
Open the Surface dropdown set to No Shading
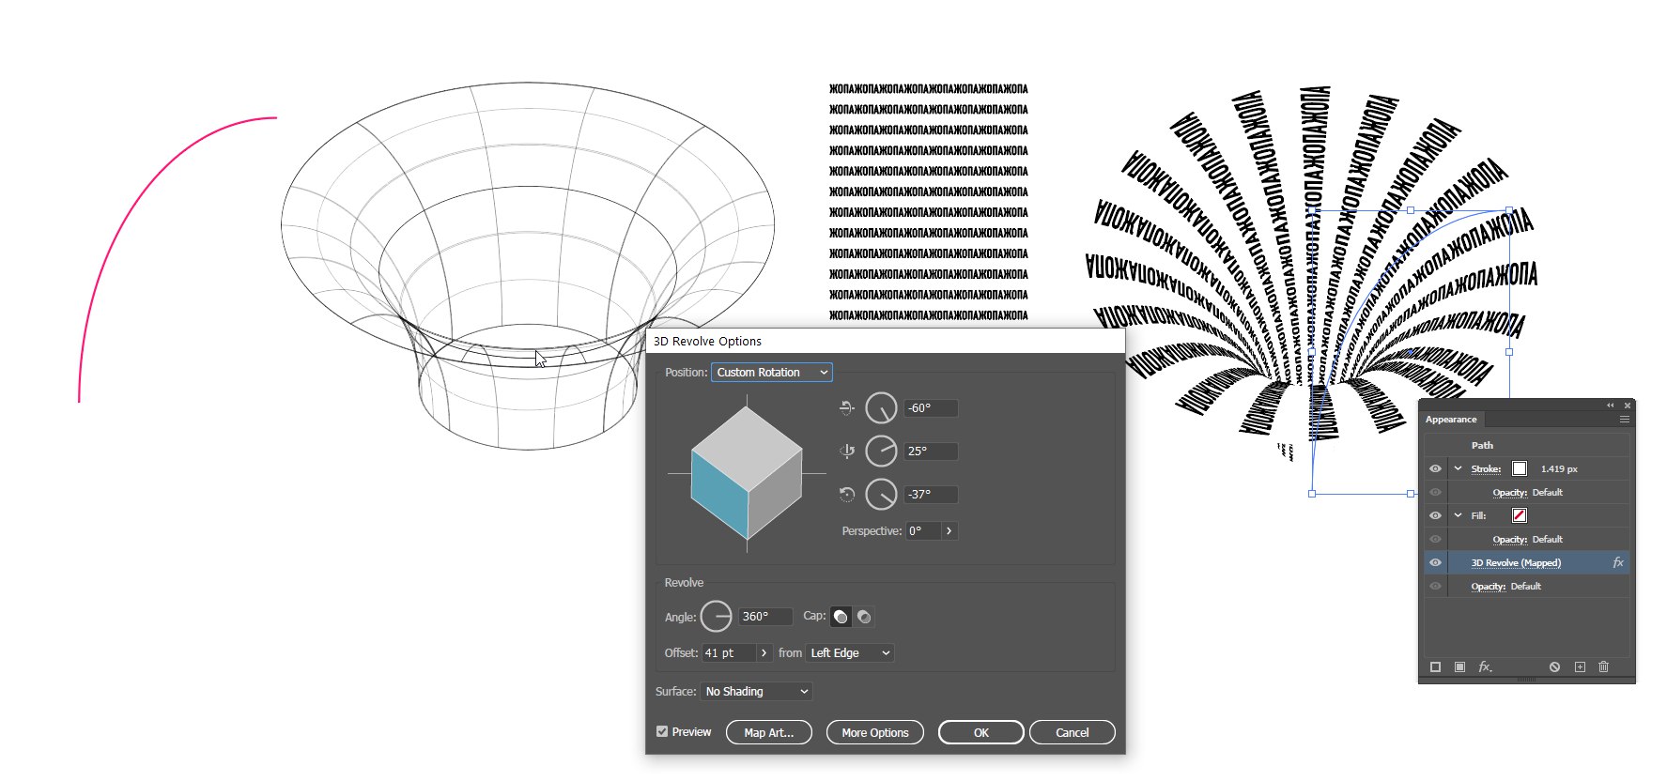756,692
